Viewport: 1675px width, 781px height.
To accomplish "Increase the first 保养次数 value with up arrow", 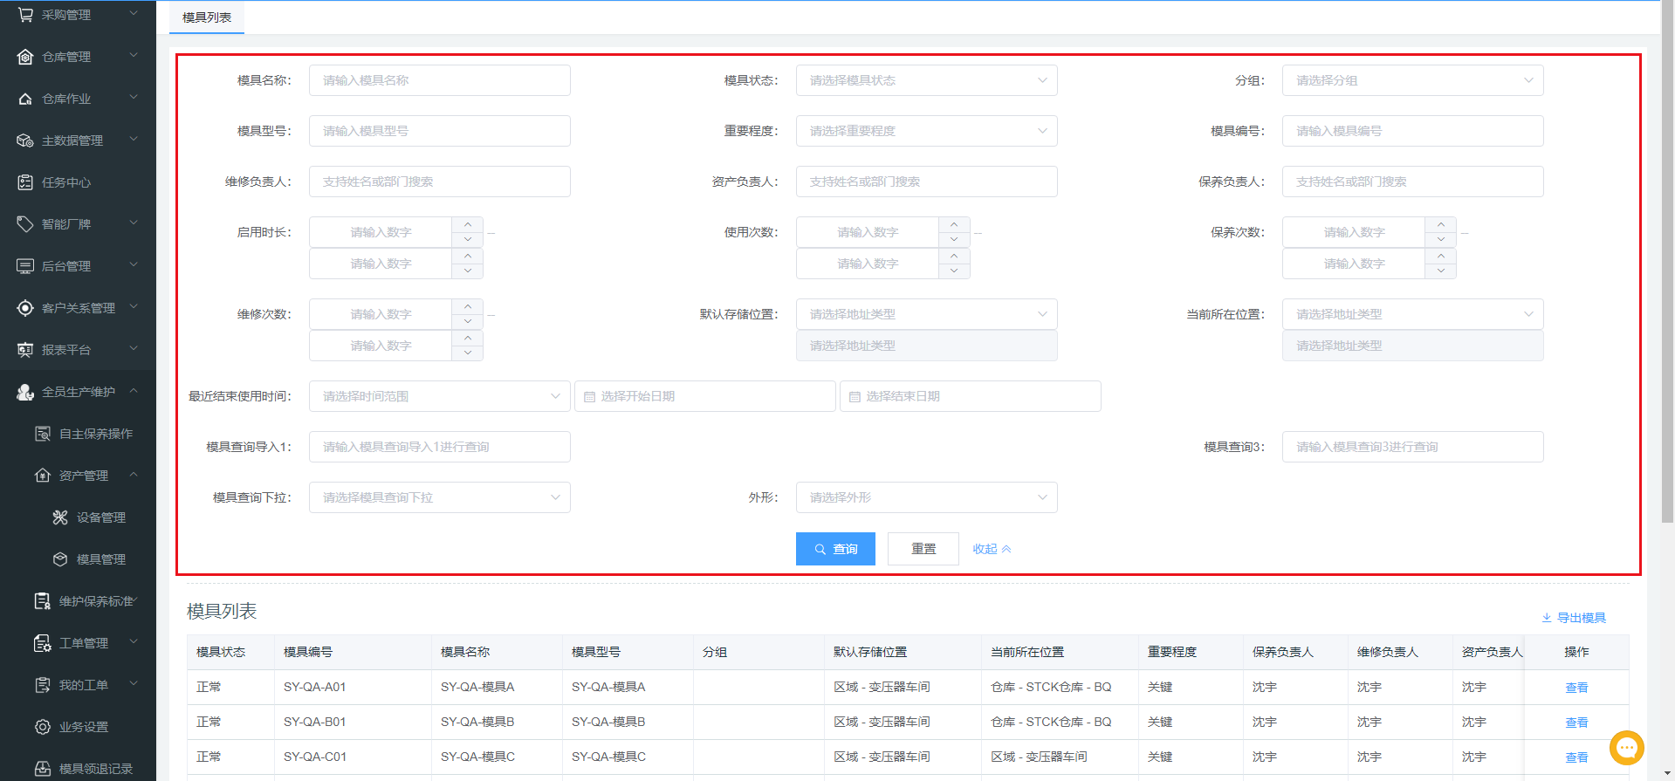I will pyautogui.click(x=1441, y=225).
